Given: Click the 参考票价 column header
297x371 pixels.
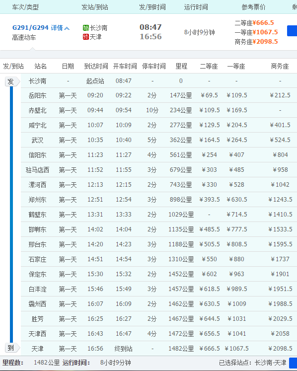Looking at the screenshot, I should tap(253, 7).
